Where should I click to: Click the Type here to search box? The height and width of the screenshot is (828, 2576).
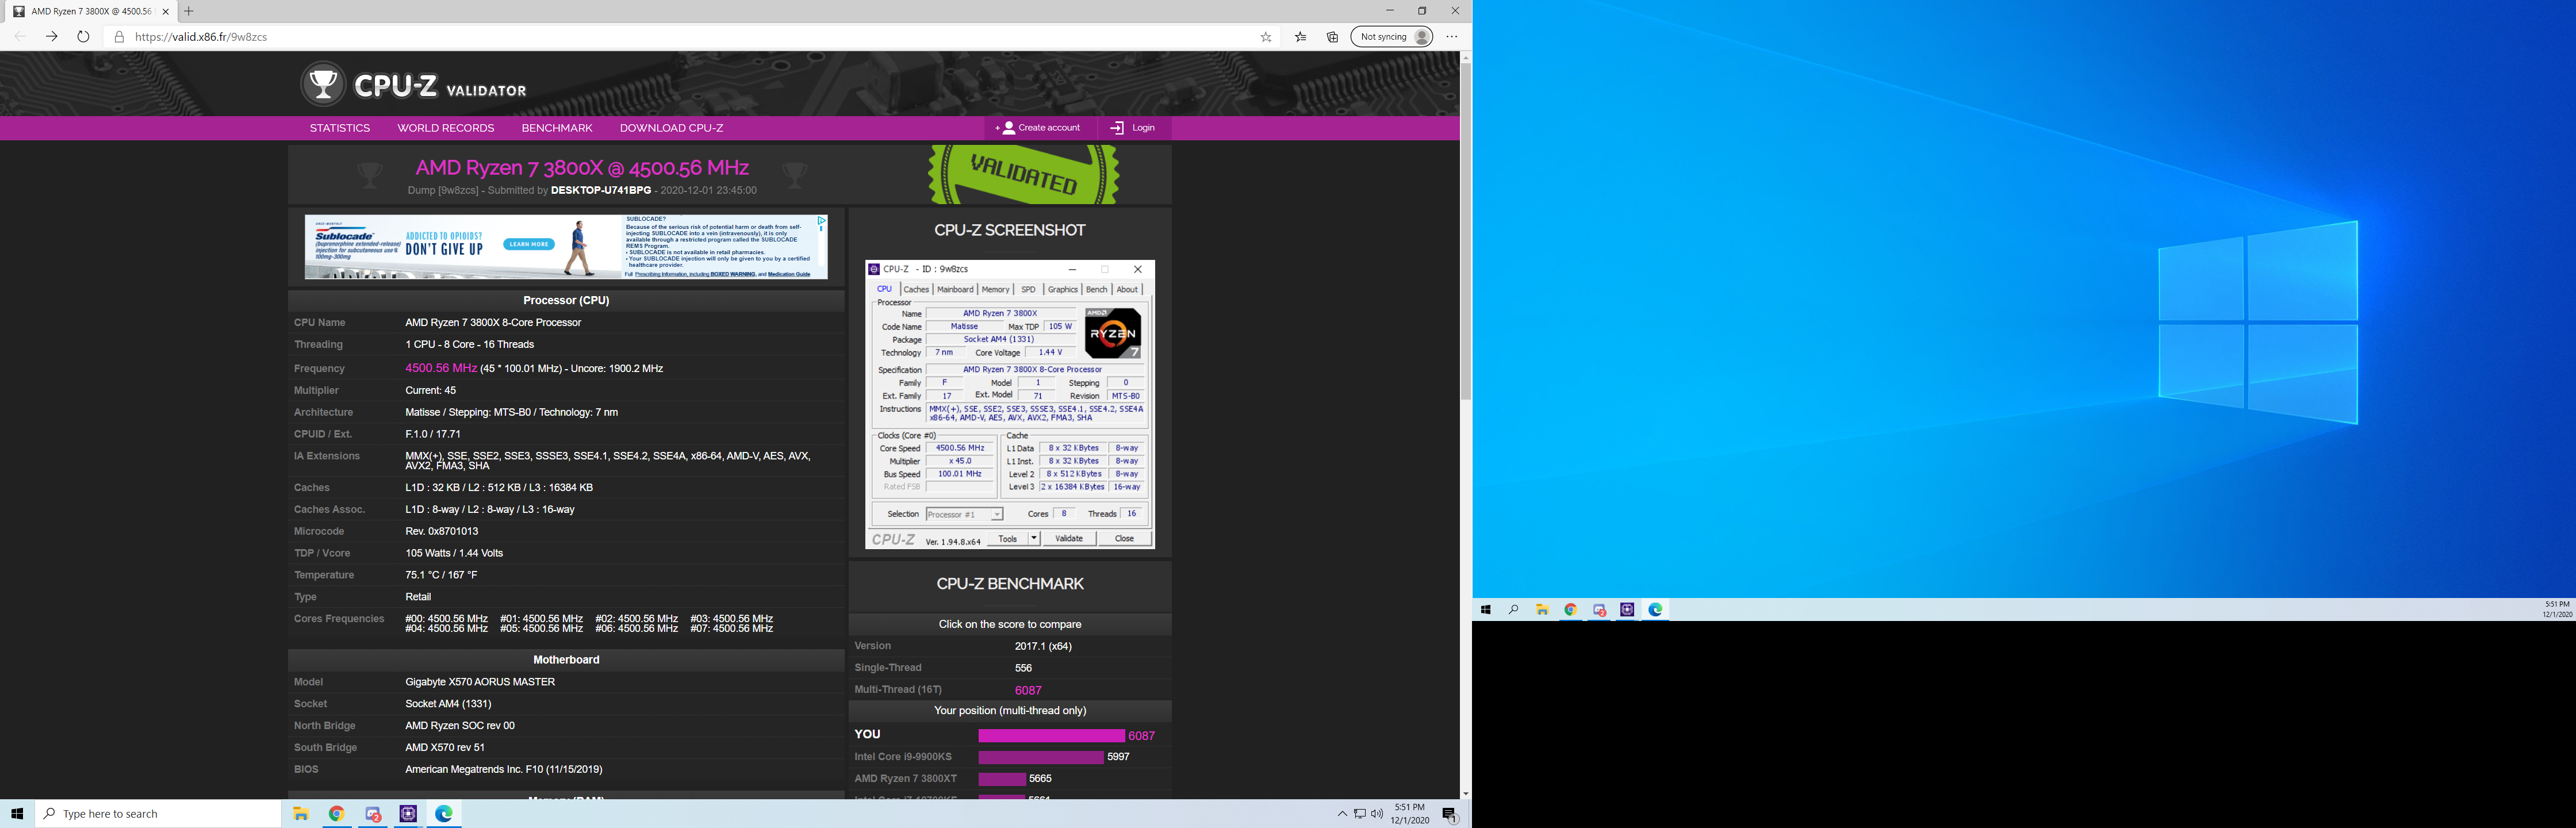point(158,814)
